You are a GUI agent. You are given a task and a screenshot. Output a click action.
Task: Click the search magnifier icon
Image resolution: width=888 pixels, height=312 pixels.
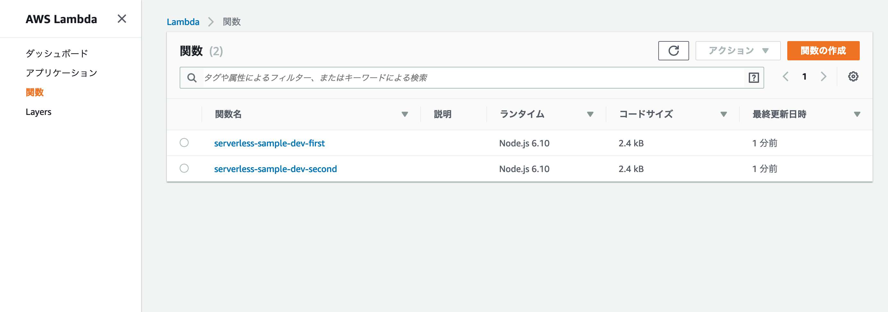click(192, 78)
